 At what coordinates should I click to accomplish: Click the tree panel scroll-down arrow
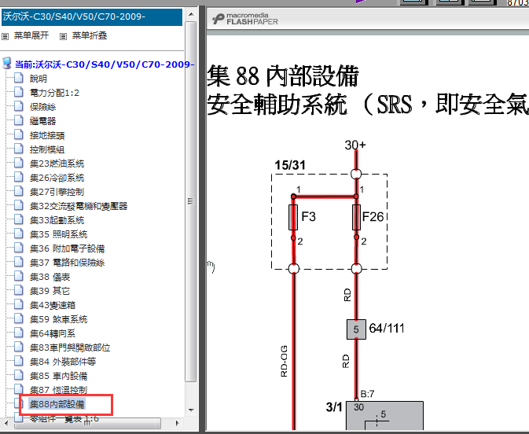point(191,410)
